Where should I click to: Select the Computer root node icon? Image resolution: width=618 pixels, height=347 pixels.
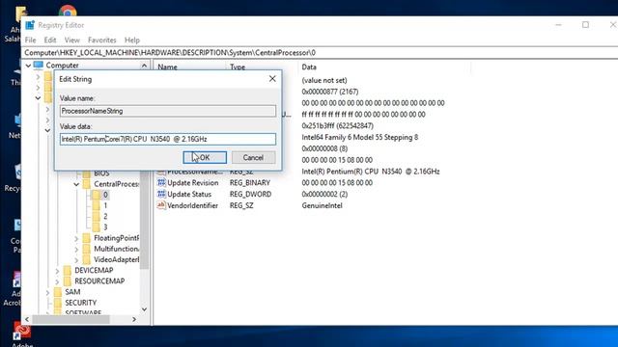click(39, 65)
